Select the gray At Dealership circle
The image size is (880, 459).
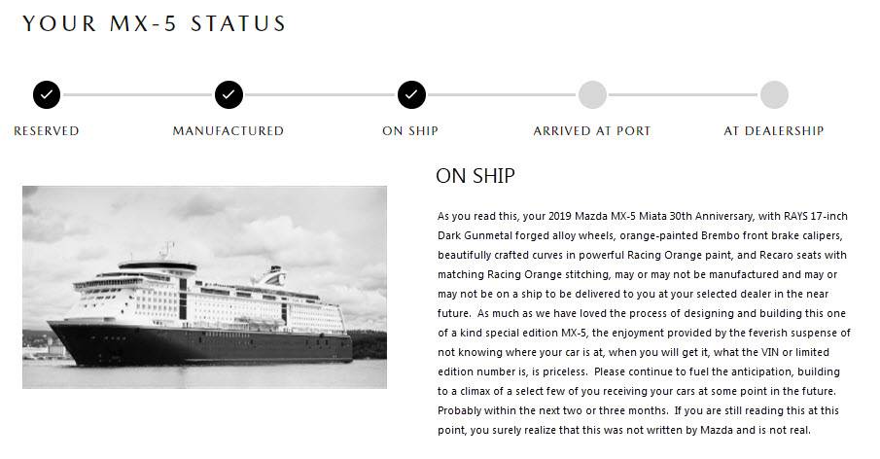[x=774, y=95]
